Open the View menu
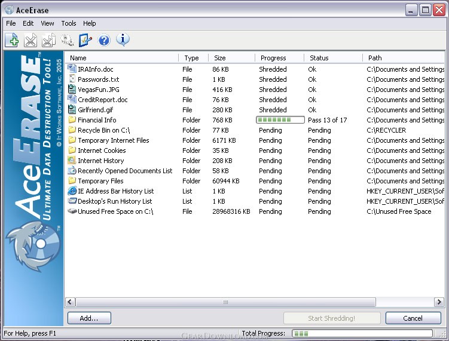Viewport: 449px width, 341px height. click(47, 23)
